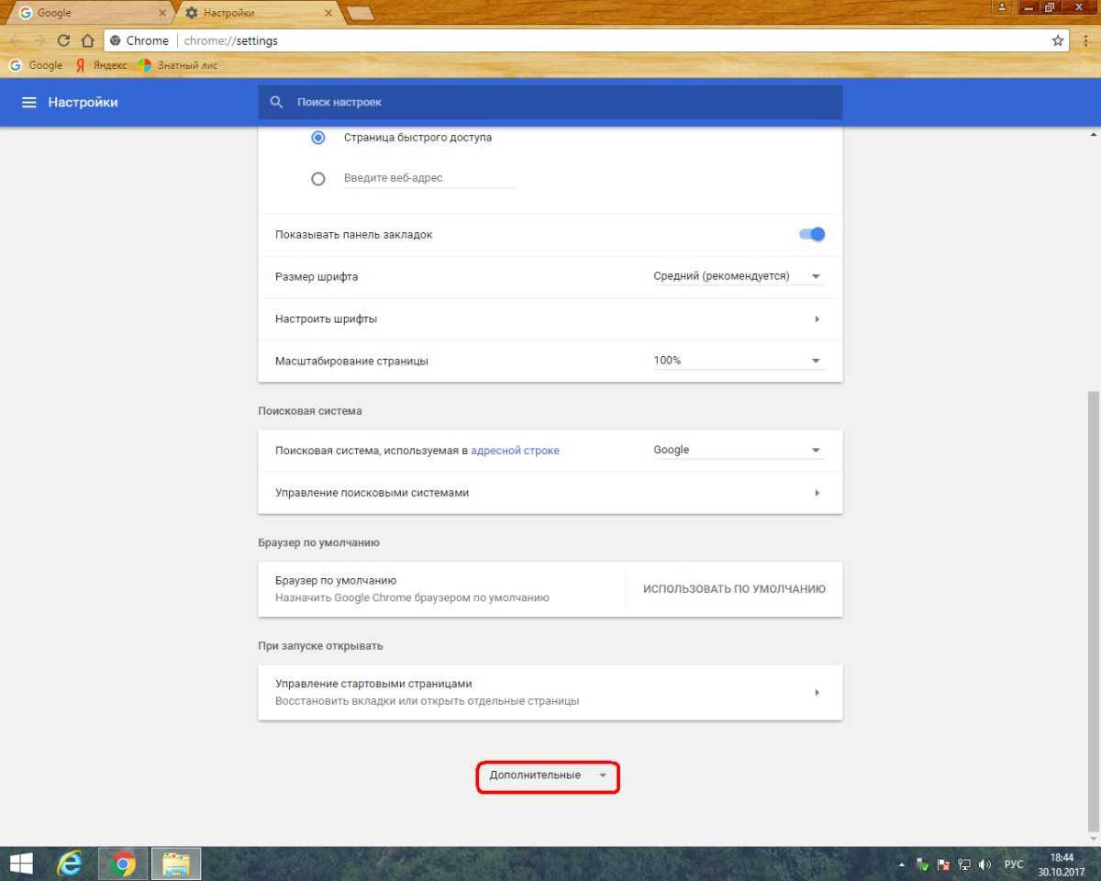
Task: Toggle off Показывать панель закладок switch
Action: pyautogui.click(x=812, y=234)
